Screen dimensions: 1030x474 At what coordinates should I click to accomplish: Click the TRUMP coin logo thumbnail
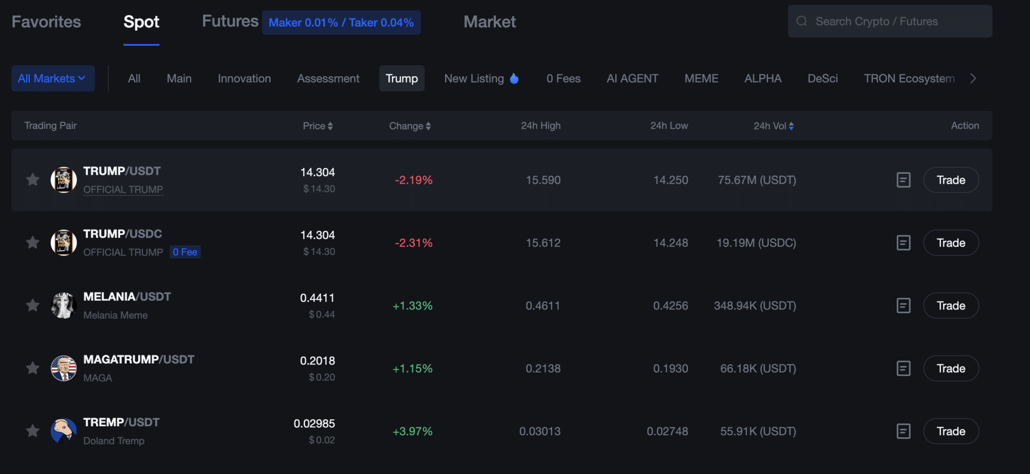tap(63, 180)
